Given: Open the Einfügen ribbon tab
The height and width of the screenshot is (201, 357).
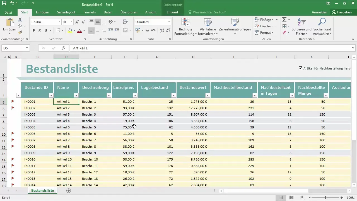Looking at the screenshot, I should point(42,12).
